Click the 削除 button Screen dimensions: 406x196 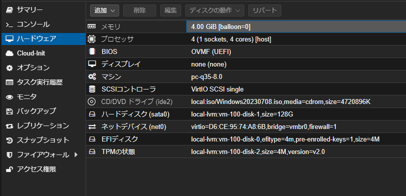(140, 10)
